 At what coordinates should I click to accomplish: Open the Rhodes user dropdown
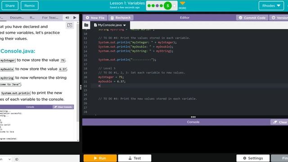(x=271, y=6)
